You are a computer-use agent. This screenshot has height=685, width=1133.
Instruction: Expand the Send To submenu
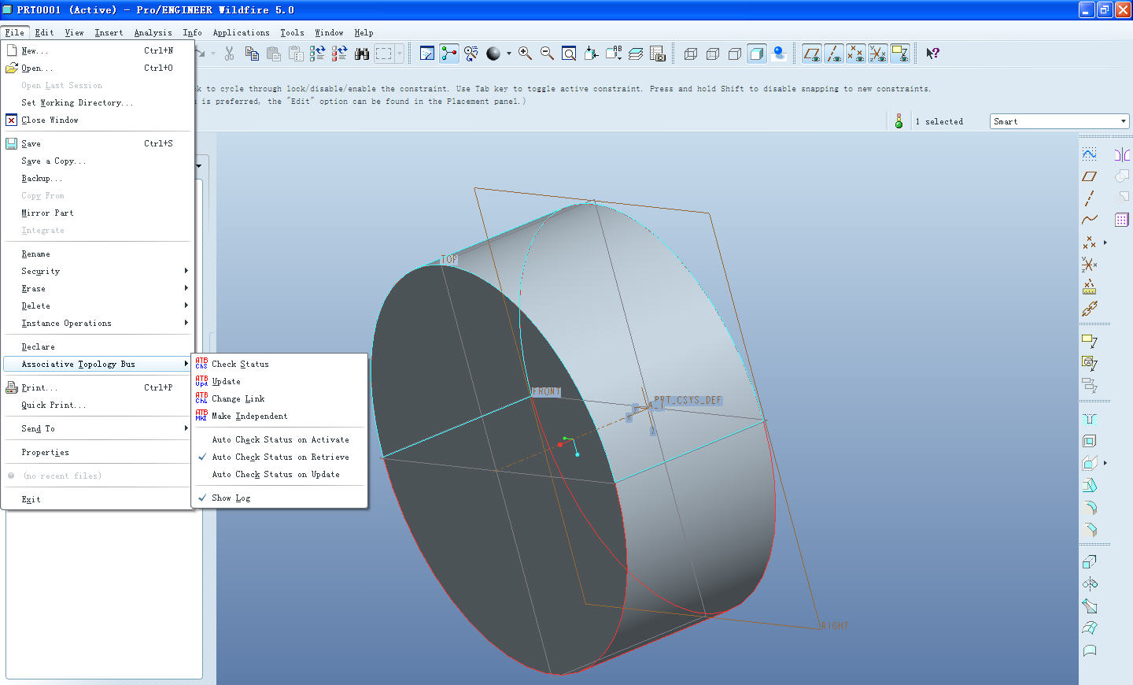[x=98, y=428]
